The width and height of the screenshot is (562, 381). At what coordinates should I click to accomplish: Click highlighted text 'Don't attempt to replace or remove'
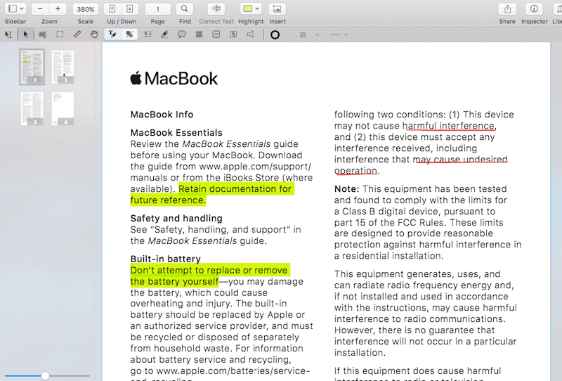click(x=209, y=270)
